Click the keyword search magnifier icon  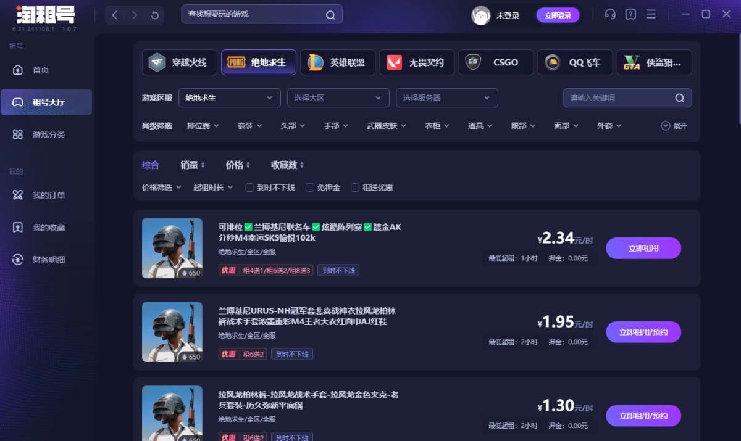[x=679, y=98]
